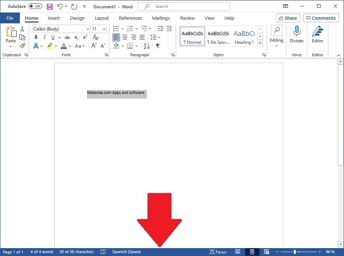
Task: Open the Editor proofing pane
Action: 317,34
